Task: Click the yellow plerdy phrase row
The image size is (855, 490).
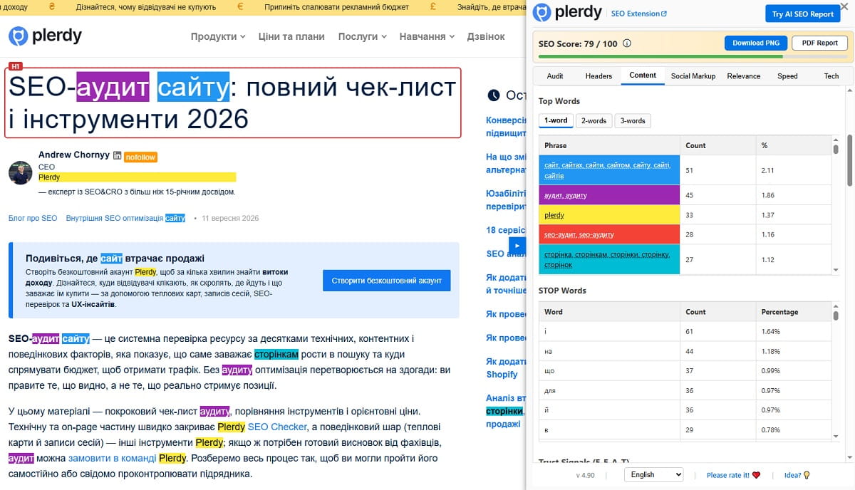Action: [685, 215]
